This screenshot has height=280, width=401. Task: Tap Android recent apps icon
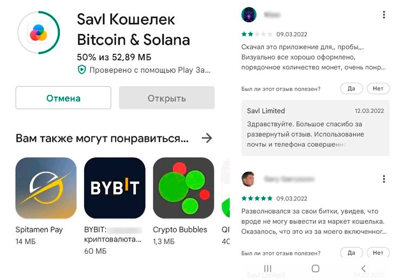[268, 268]
